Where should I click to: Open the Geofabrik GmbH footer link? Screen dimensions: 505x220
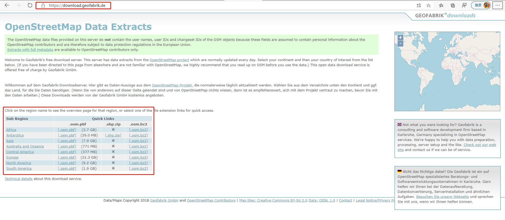point(164,200)
